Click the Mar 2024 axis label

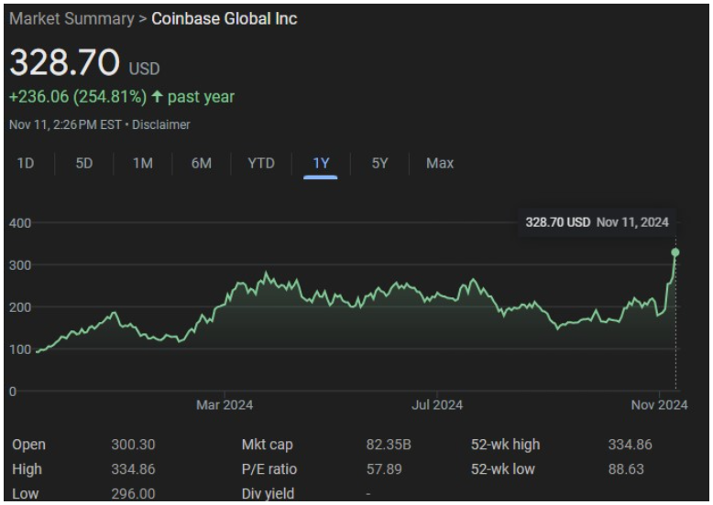click(225, 404)
